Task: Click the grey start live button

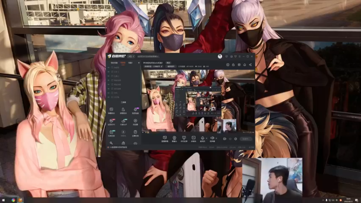Action: point(245,139)
